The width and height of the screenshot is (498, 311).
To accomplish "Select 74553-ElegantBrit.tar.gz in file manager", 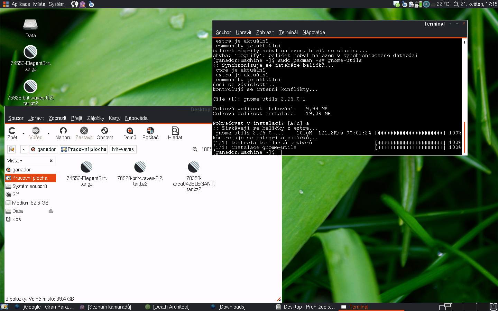I will [86, 173].
